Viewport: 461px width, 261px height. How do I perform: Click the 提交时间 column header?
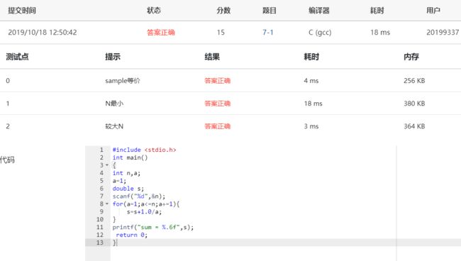pyautogui.click(x=22, y=11)
